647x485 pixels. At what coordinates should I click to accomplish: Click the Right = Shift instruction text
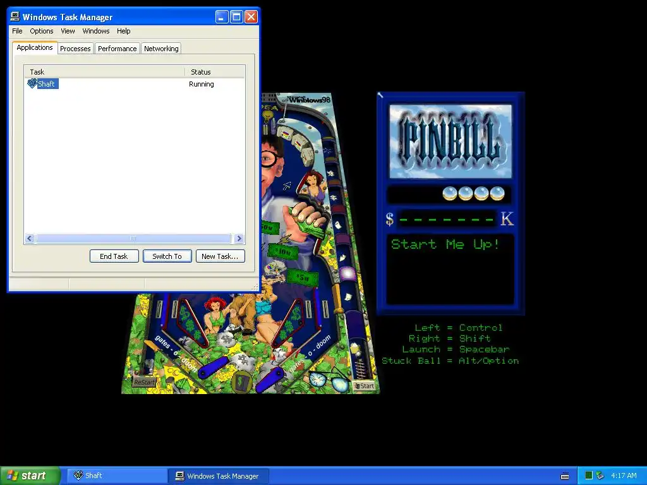click(x=450, y=338)
